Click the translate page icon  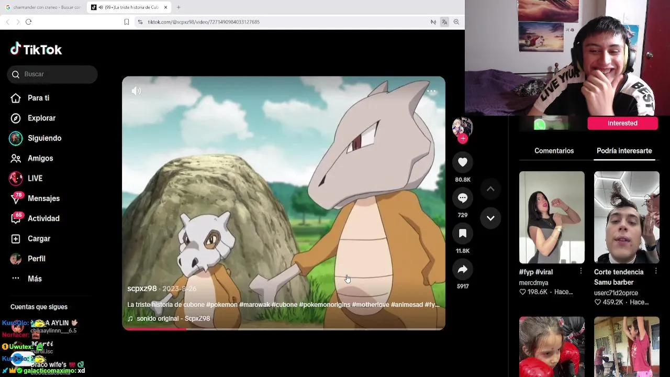(x=444, y=22)
